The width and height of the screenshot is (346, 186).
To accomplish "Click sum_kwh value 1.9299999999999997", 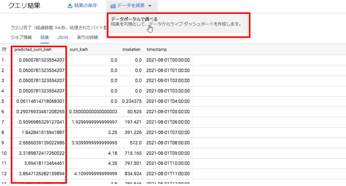I will click(x=94, y=122).
